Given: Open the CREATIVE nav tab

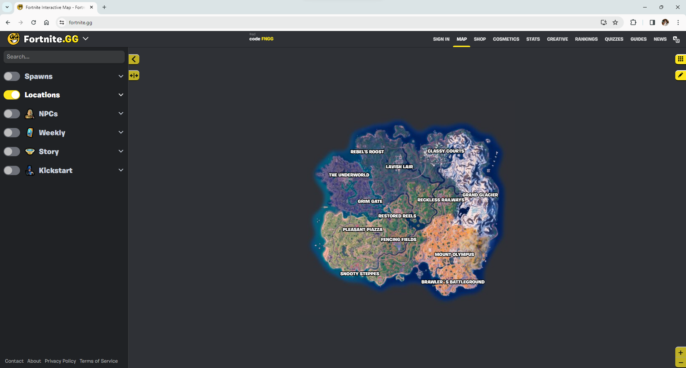Looking at the screenshot, I should (x=557, y=39).
